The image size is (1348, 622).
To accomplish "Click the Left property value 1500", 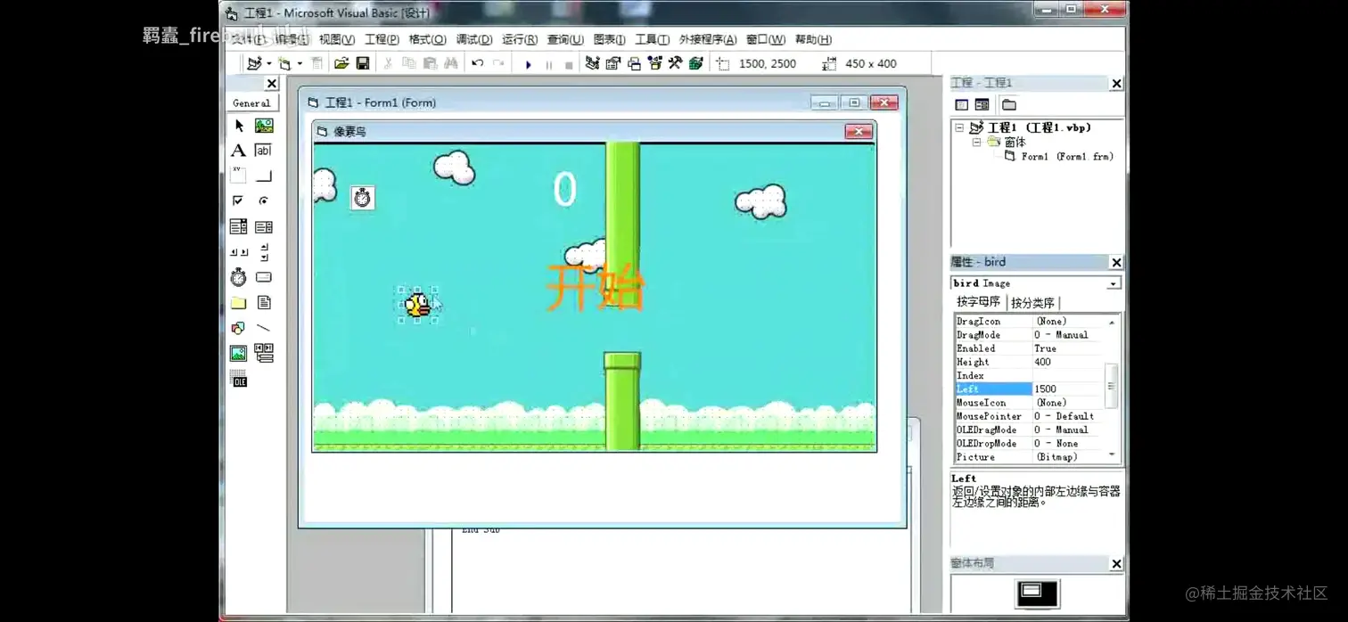I will (x=1067, y=389).
